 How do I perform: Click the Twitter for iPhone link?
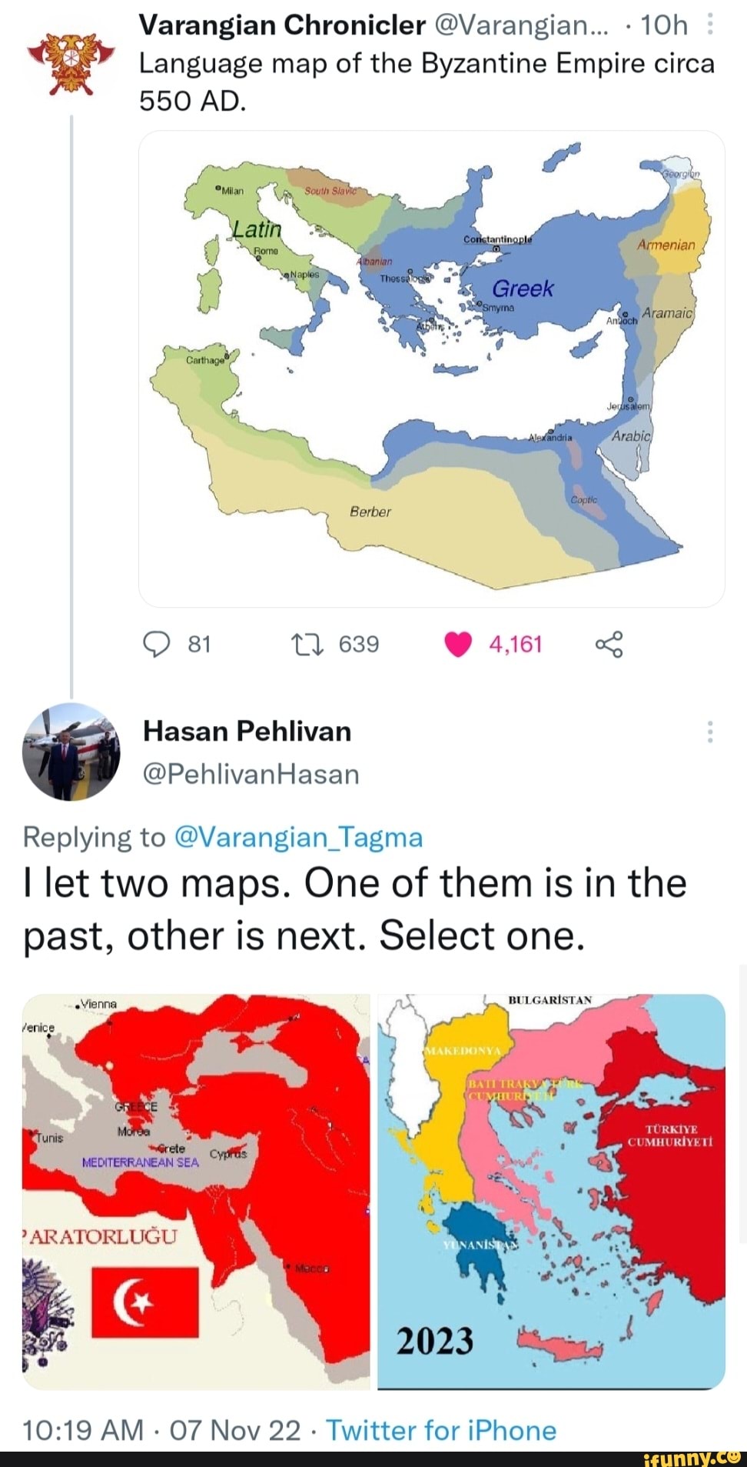[x=441, y=1430]
